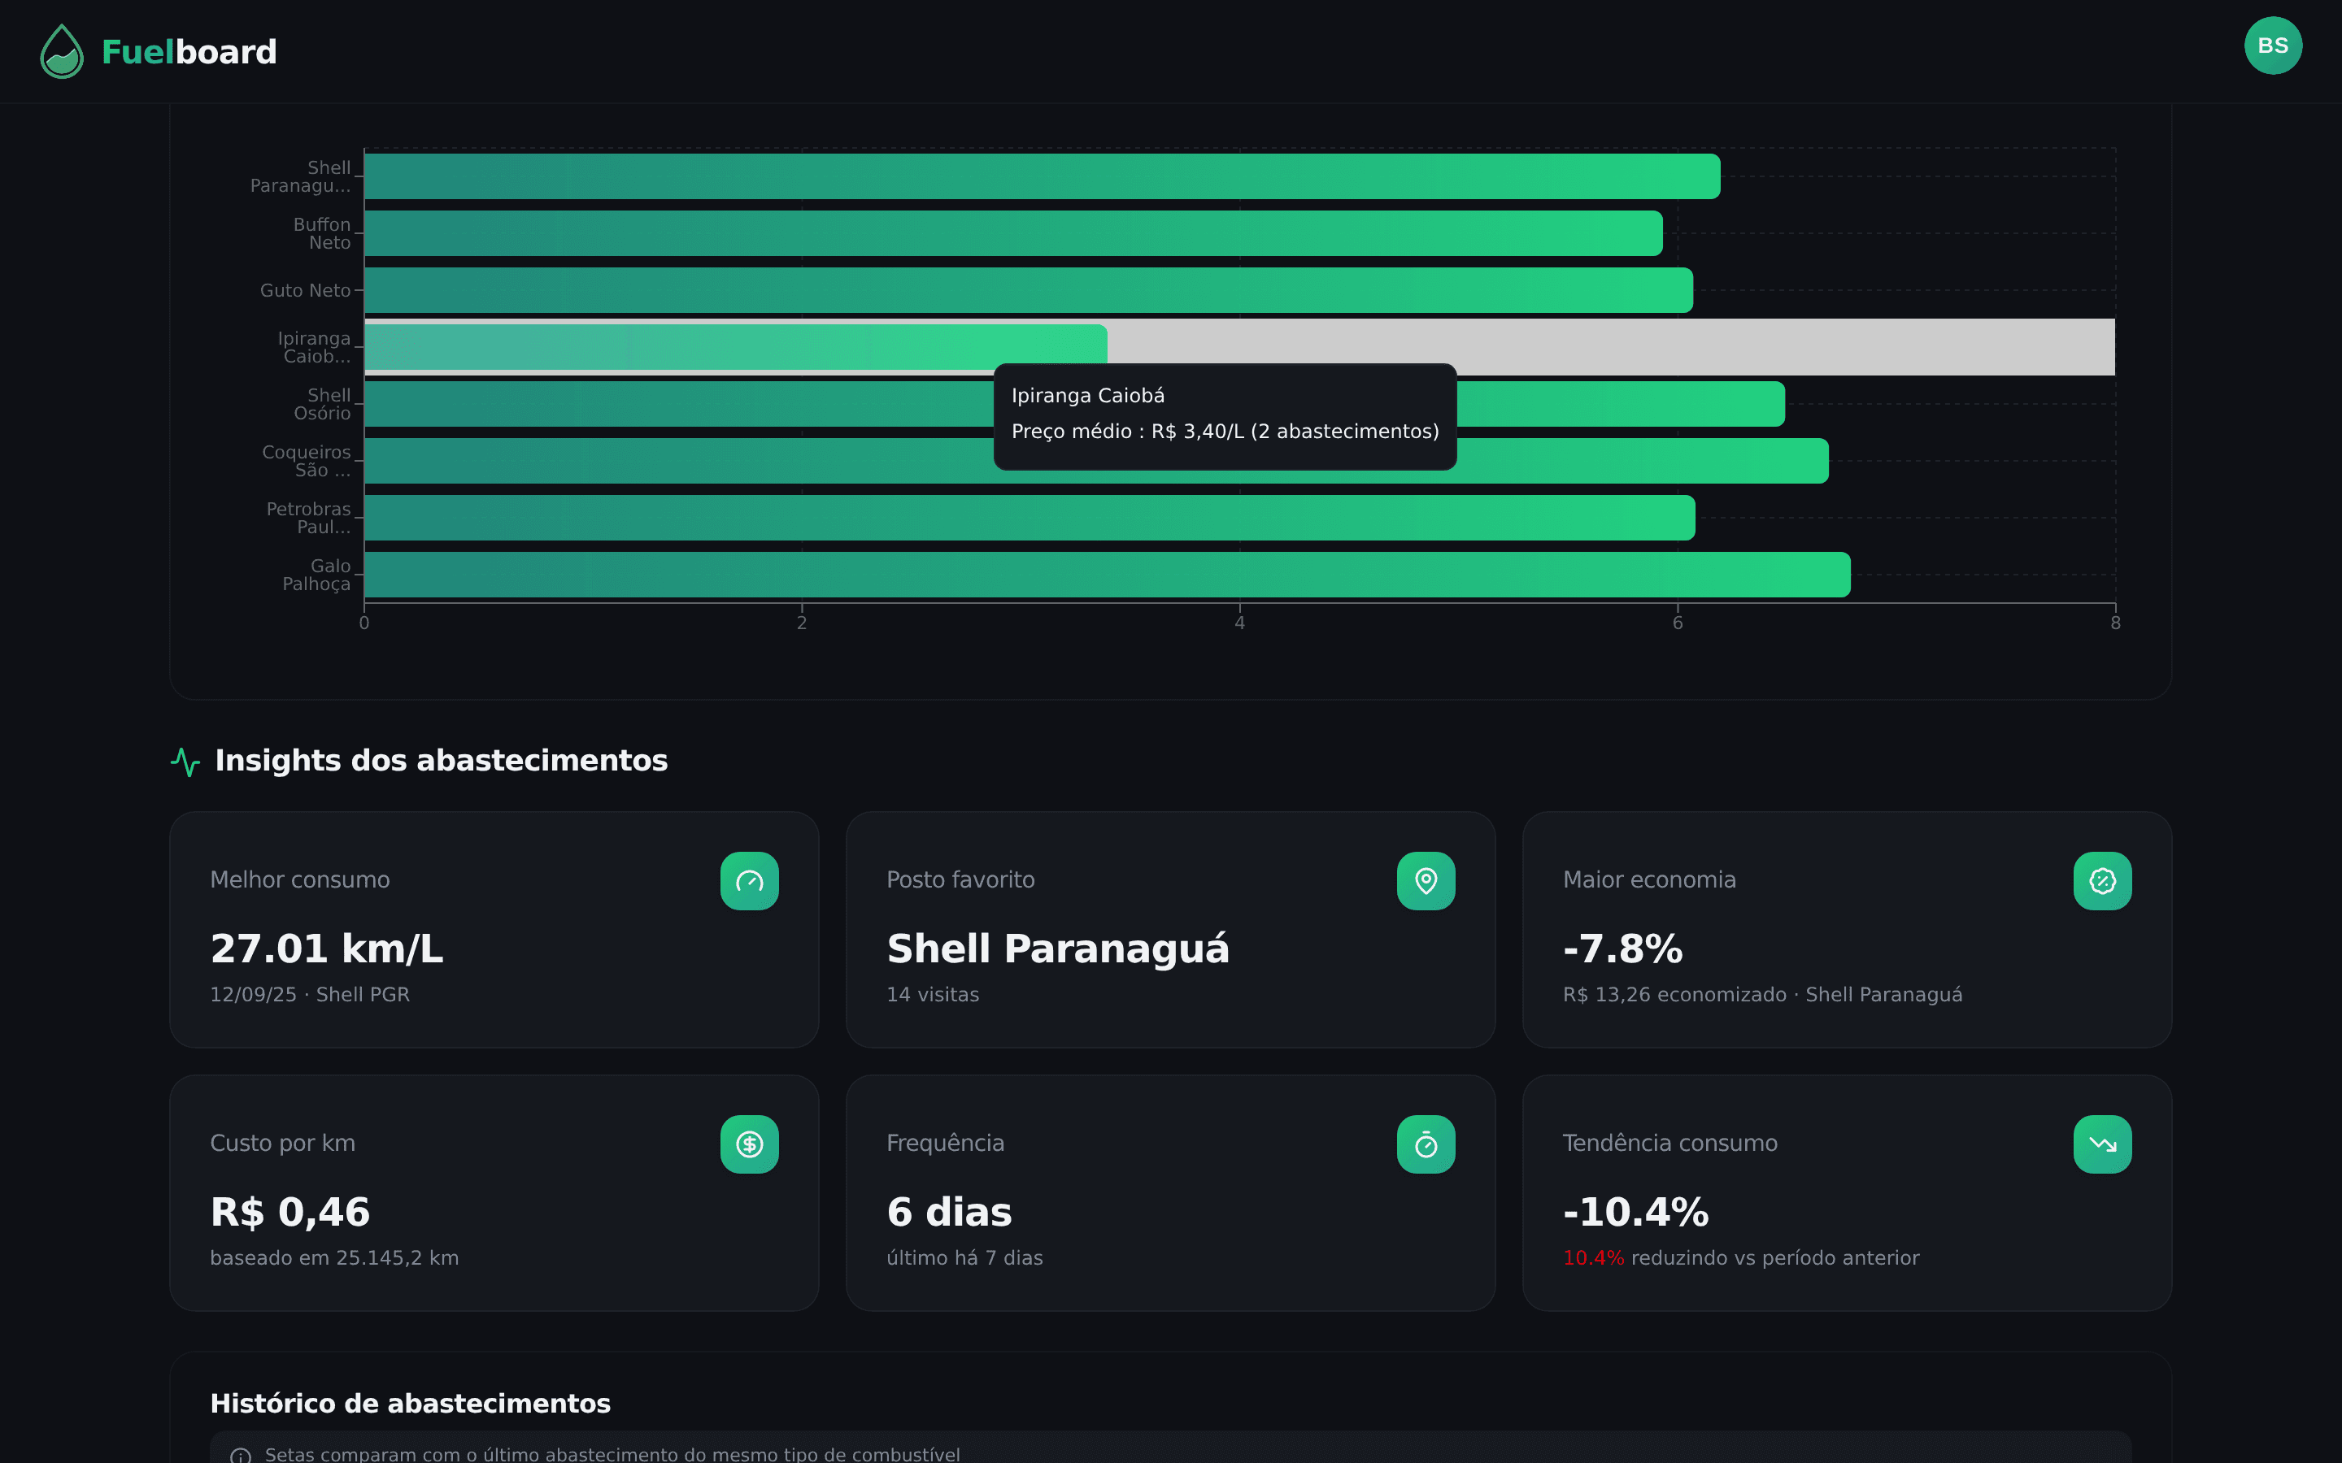
Task: Dismiss the Ipiranga Caiobá tooltip
Action: [x=1224, y=417]
